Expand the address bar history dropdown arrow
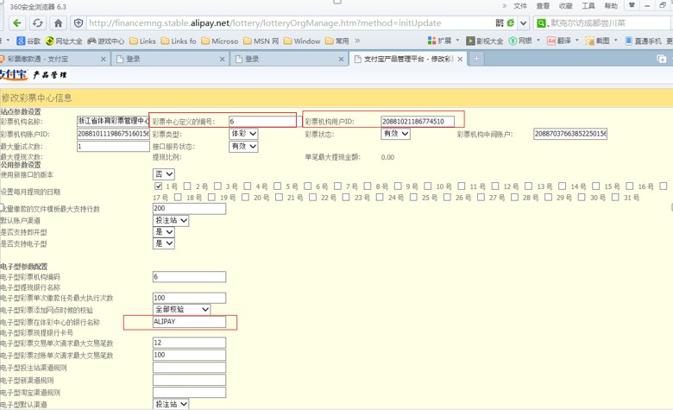This screenshot has width=673, height=410. 524,22
